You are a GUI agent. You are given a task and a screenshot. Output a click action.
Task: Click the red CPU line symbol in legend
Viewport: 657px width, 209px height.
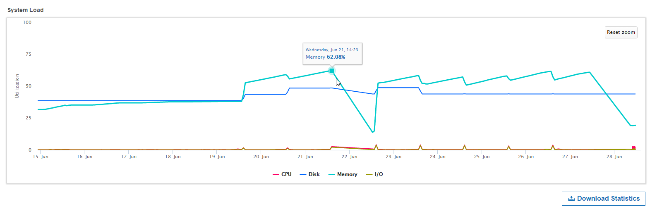(276, 174)
